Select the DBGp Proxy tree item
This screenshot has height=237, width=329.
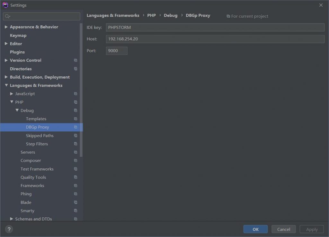[x=41, y=127]
